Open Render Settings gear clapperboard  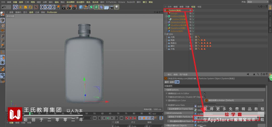74,7
